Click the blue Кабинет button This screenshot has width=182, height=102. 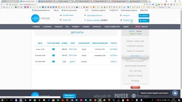pyautogui.click(x=144, y=16)
